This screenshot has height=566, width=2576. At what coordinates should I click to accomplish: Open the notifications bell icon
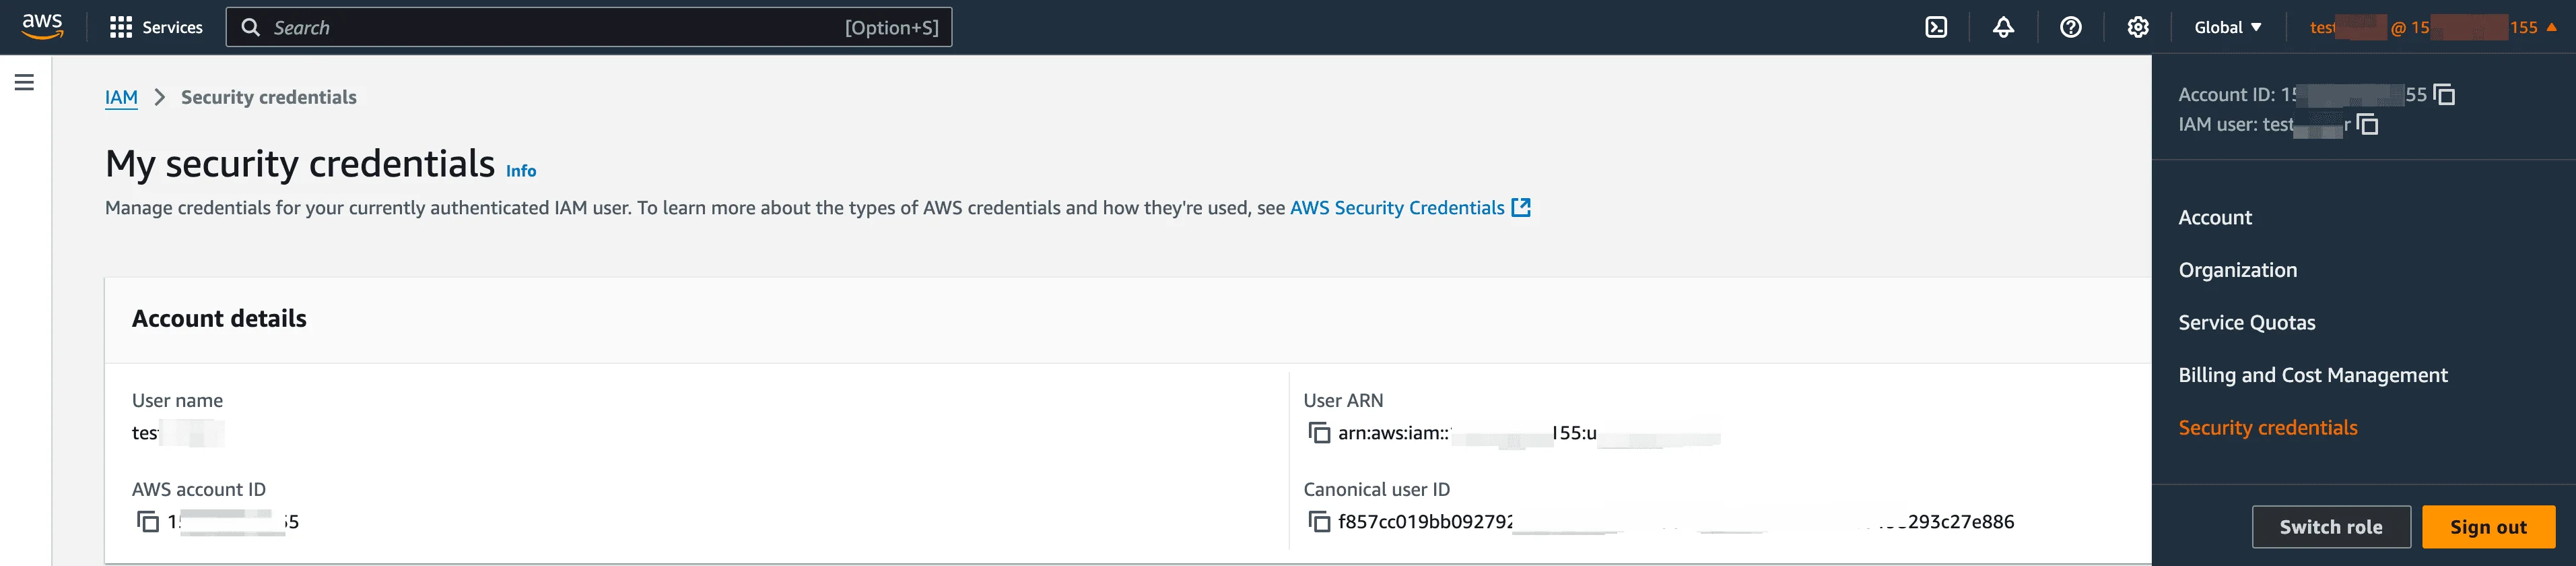2003,27
